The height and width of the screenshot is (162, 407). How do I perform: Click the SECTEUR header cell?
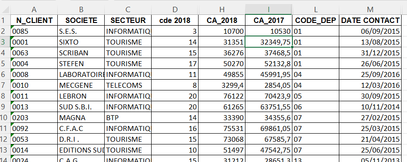(128, 20)
